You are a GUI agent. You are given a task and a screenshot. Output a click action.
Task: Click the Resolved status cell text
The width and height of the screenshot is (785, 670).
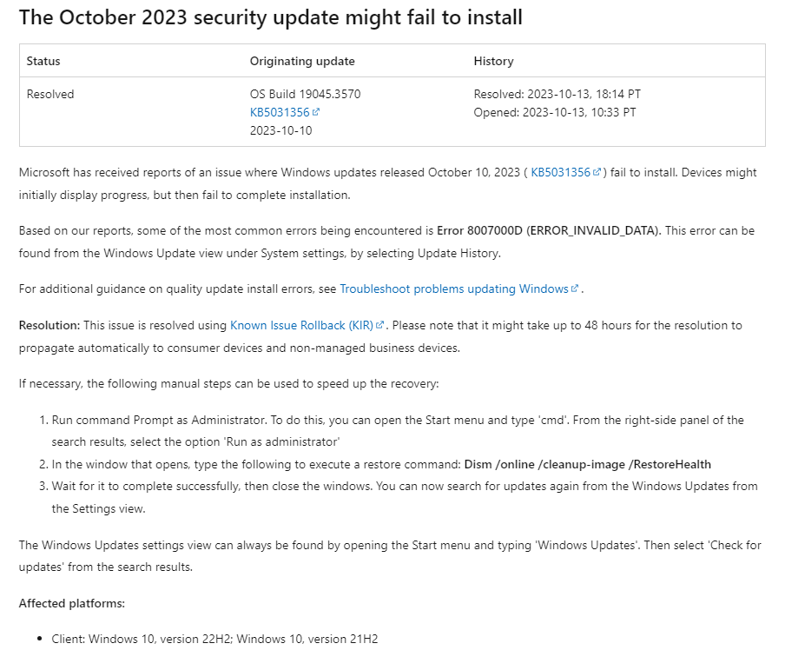50,95
